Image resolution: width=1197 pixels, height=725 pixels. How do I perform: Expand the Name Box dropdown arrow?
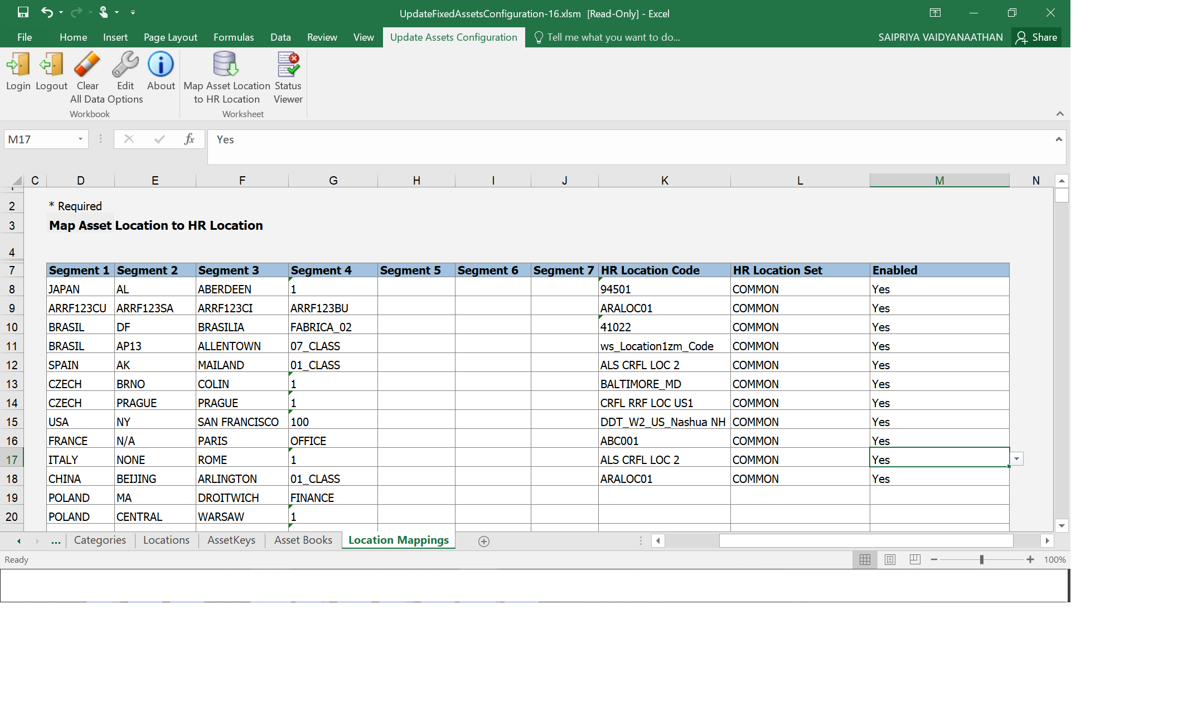coord(80,139)
